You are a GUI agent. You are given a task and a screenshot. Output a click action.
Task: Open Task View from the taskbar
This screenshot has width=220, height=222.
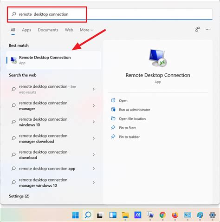click(x=100, y=215)
